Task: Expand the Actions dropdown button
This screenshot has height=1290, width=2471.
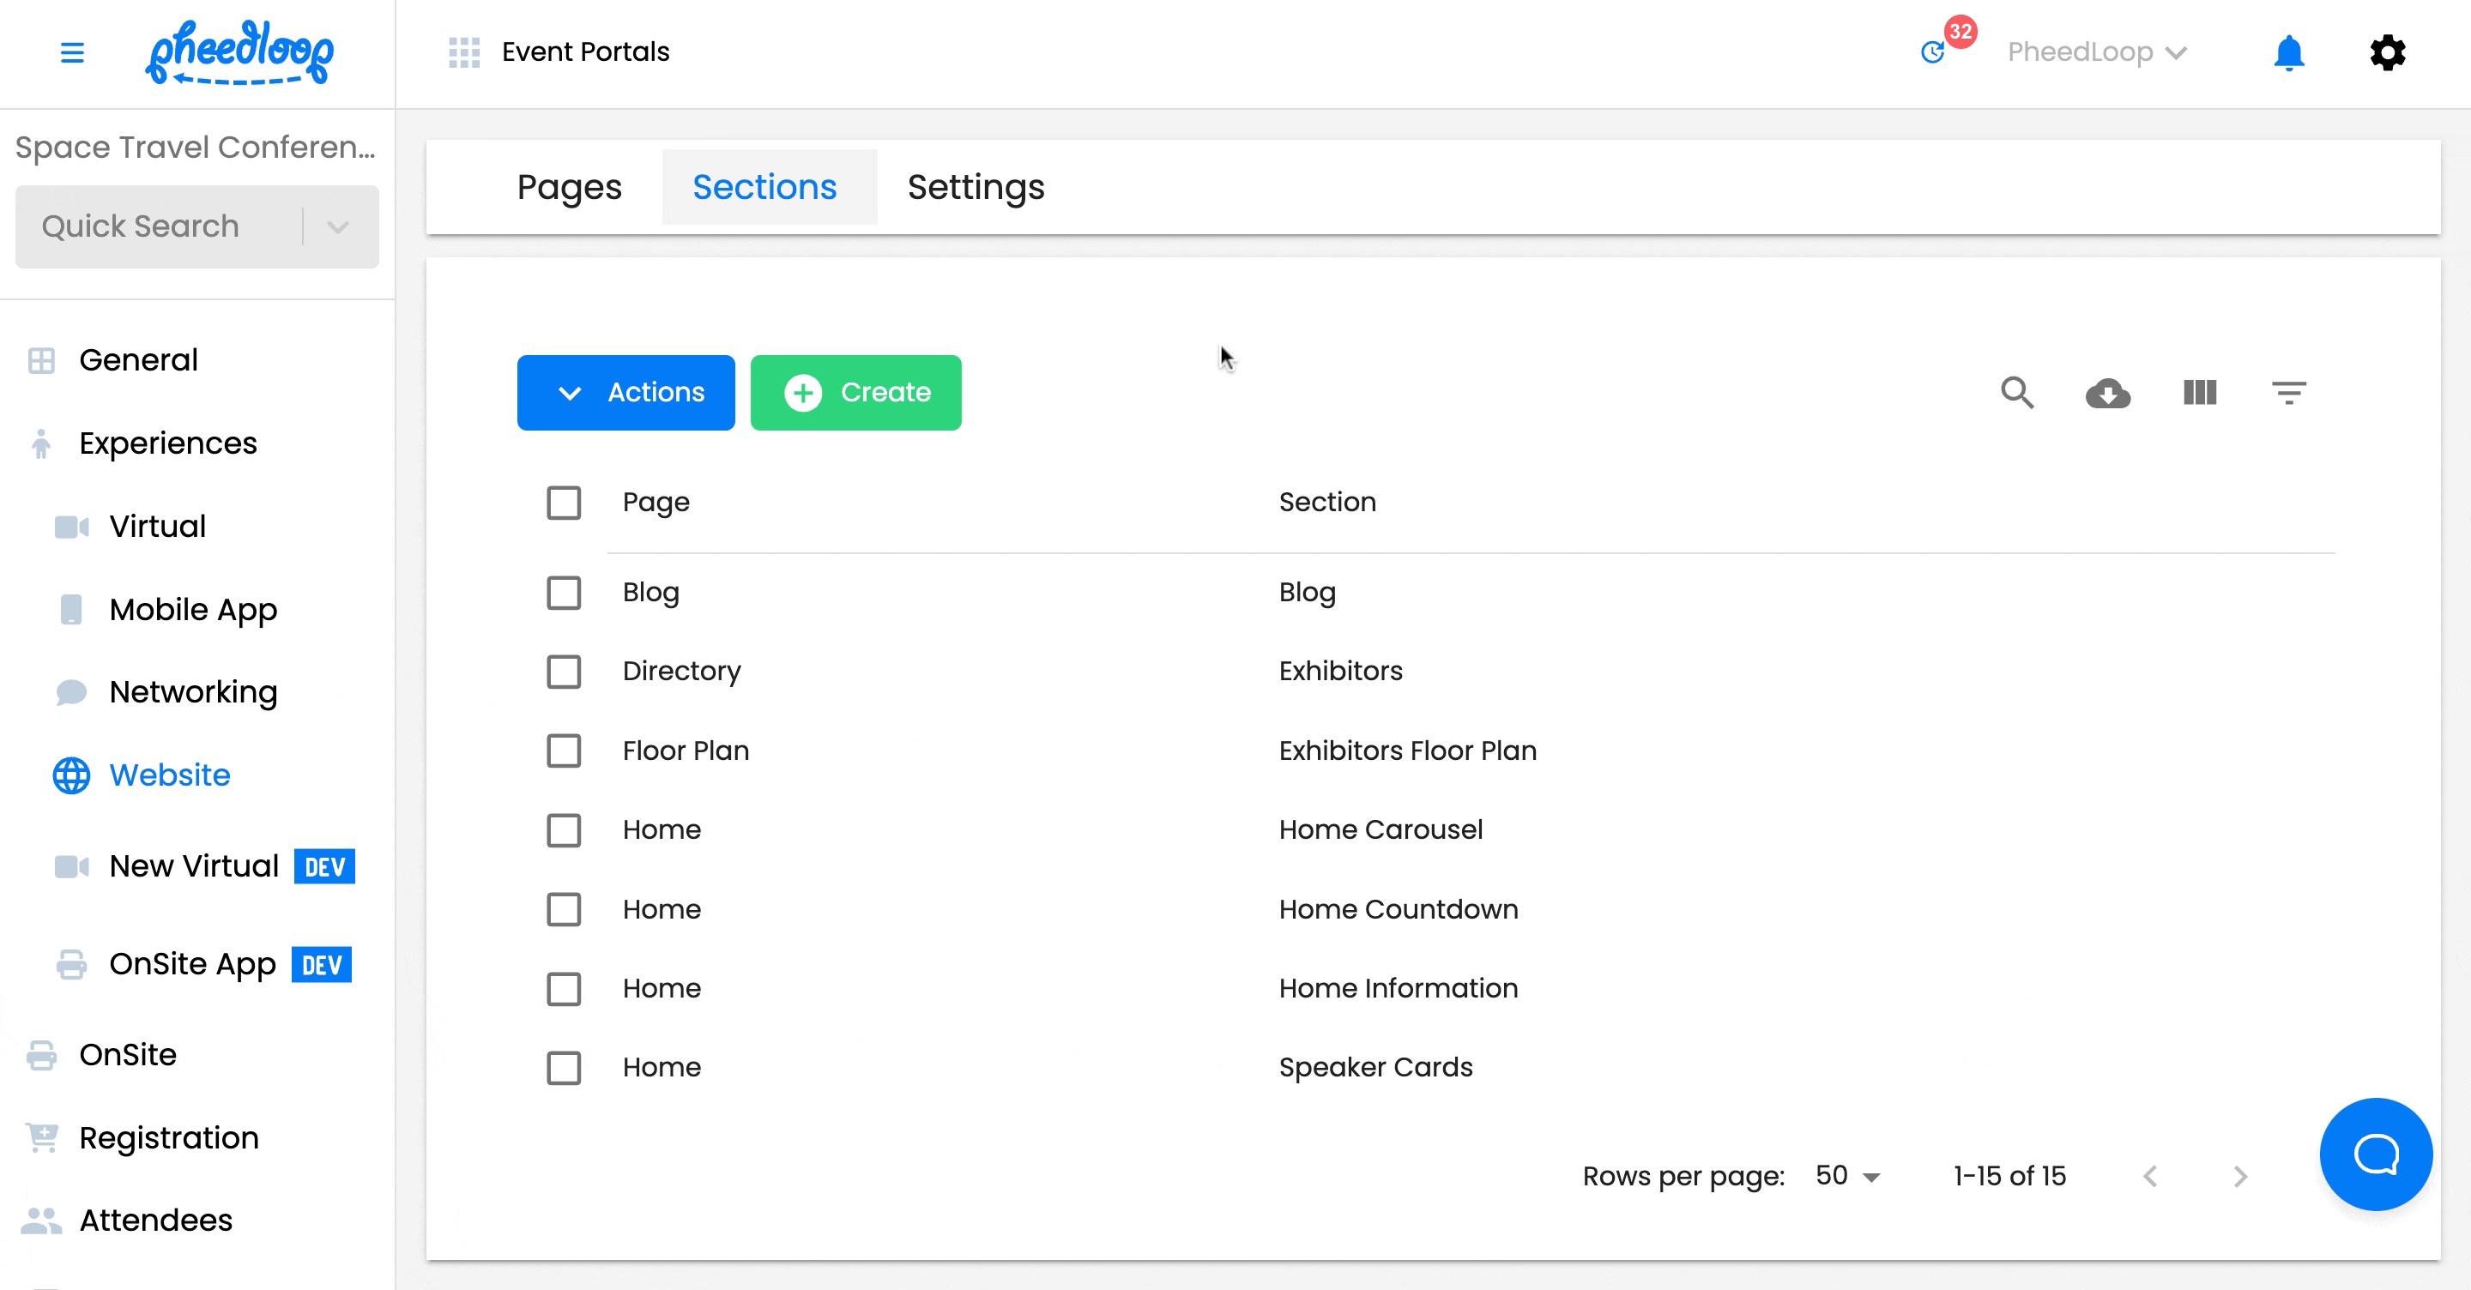Action: pos(625,392)
